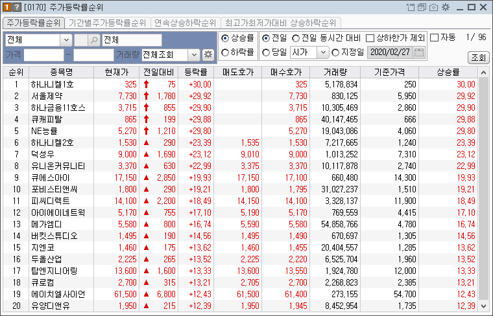The width and height of the screenshot is (493, 316).
Task: Click the 2020/02/27 date field
Action: click(x=391, y=52)
